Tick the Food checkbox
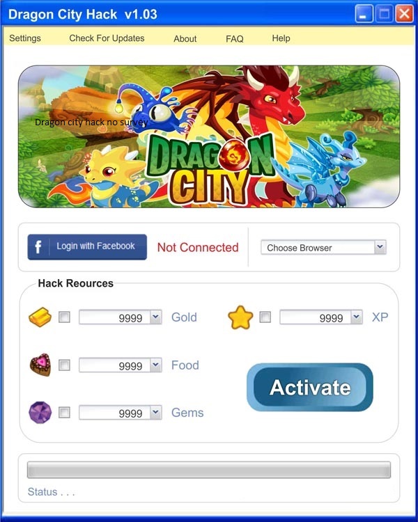 [x=64, y=365]
